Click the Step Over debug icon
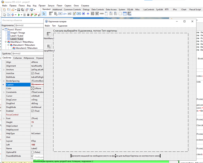 coord(35,15)
